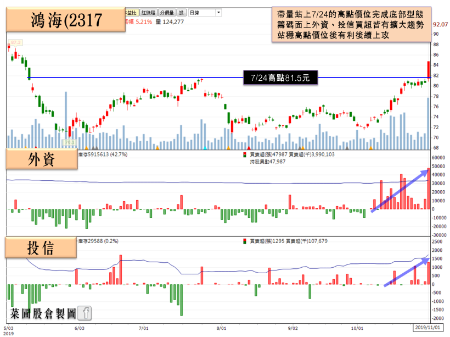
Task: Click the 持股異動47,987 text
Action: [x=267, y=162]
